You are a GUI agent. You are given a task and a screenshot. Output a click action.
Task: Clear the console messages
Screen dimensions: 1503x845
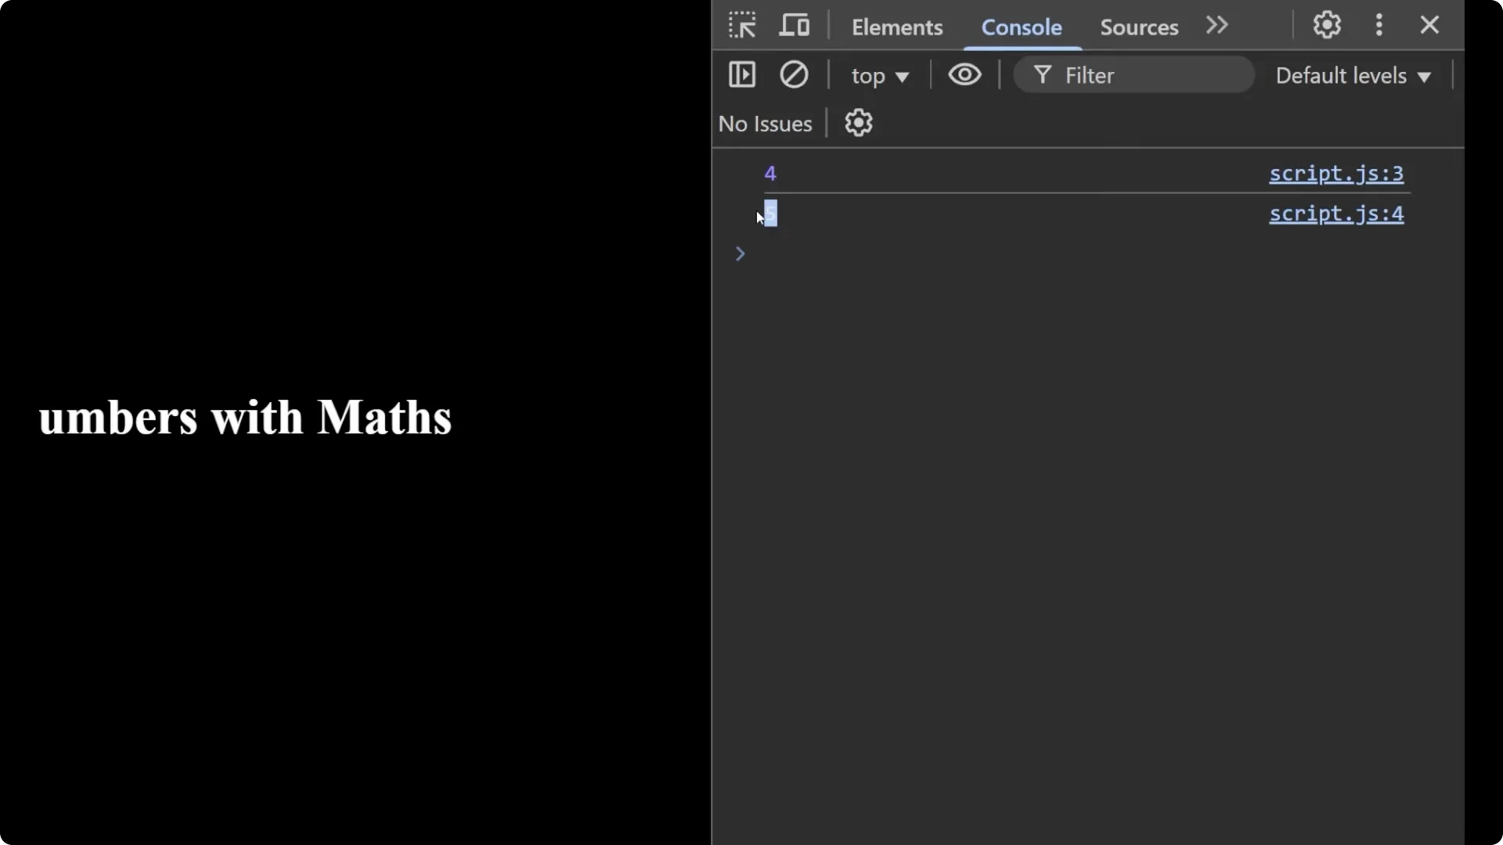pos(795,74)
